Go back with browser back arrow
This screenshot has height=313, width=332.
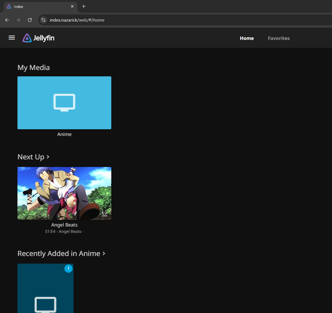[x=7, y=20]
